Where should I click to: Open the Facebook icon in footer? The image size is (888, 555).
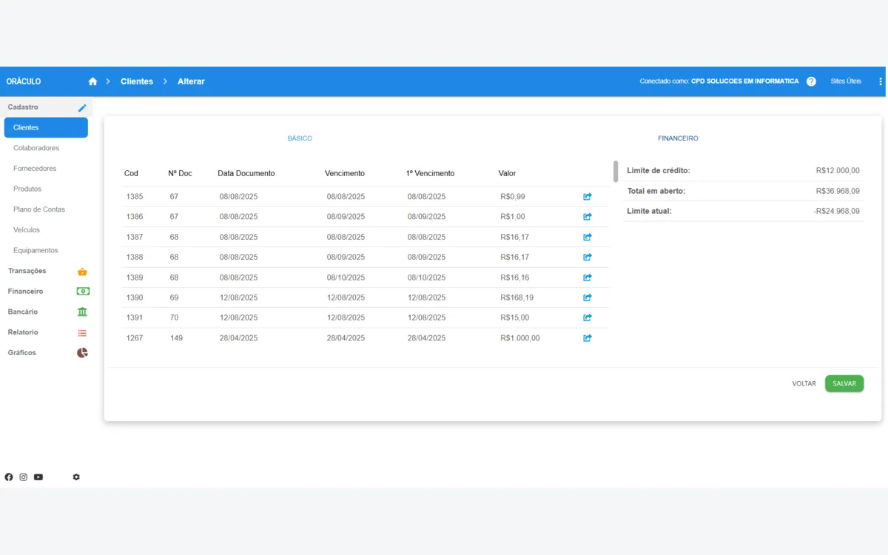[x=9, y=477]
